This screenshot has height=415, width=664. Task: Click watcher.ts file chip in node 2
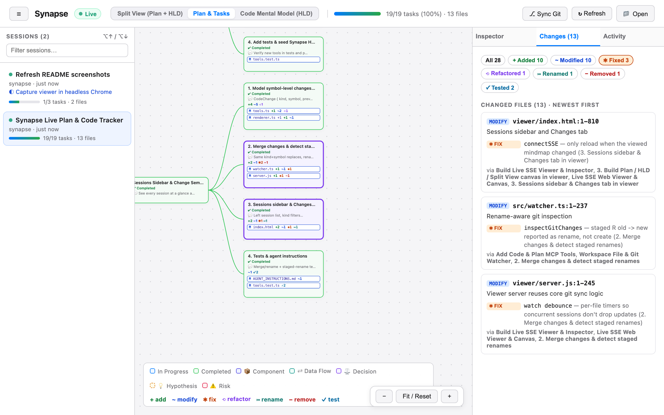coord(283,169)
